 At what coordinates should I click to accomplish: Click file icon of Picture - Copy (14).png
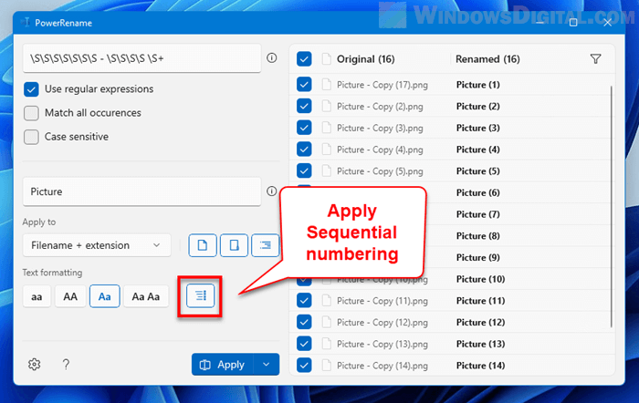[x=327, y=366]
